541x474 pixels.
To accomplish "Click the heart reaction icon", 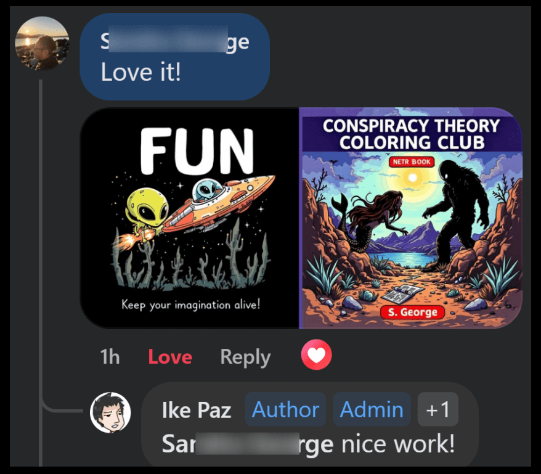I will pyautogui.click(x=316, y=354).
